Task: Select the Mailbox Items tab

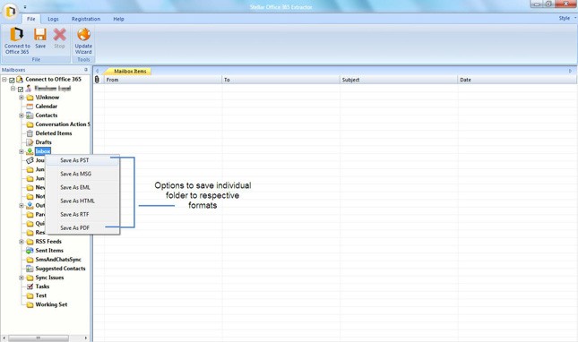Action: (x=128, y=71)
